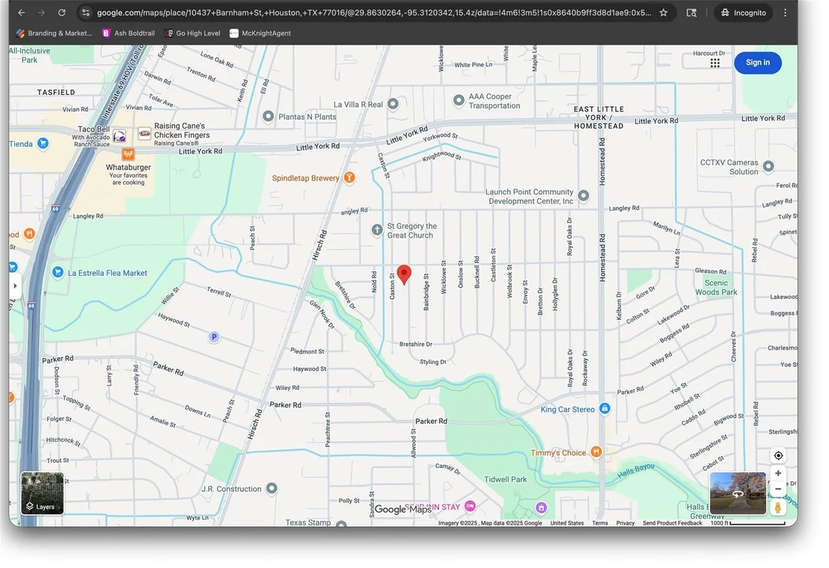The width and height of the screenshot is (829, 568).
Task: Show your location on the map
Action: (778, 456)
